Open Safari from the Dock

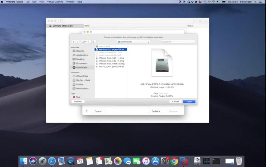point(52,161)
